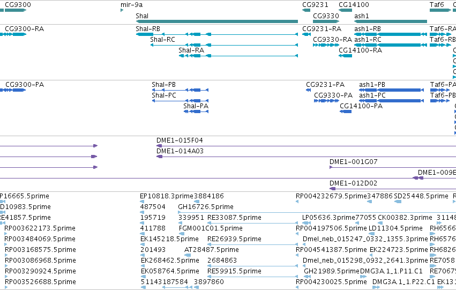
Task: Click the ash1-PC protein label
Action: click(x=372, y=95)
